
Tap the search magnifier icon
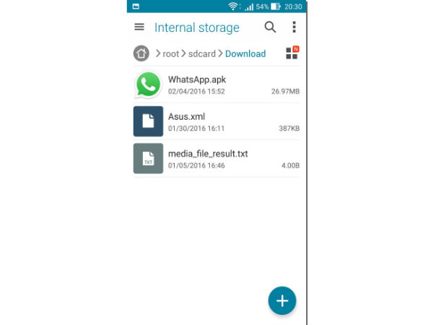[270, 27]
